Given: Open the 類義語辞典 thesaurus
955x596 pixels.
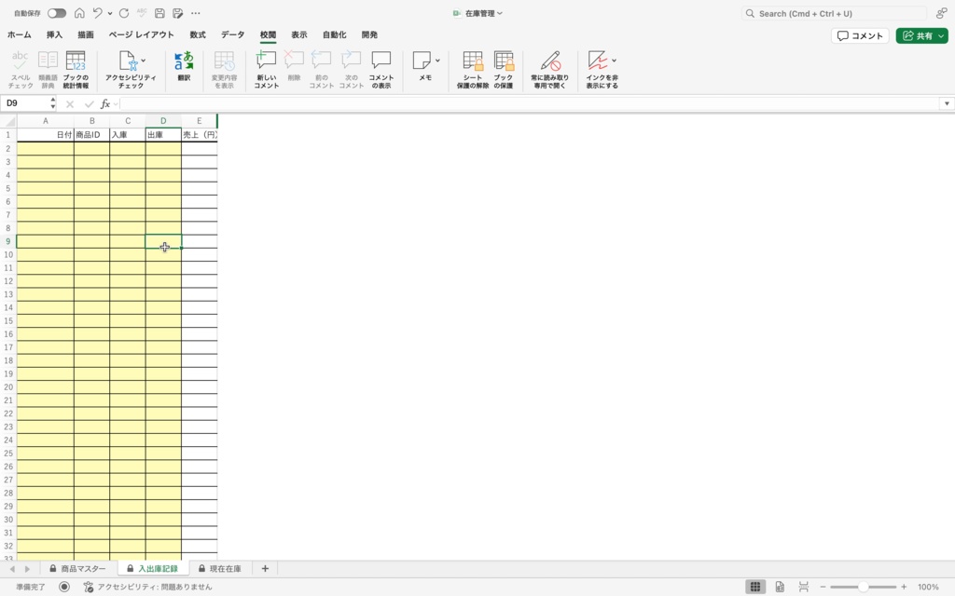Looking at the screenshot, I should [48, 69].
